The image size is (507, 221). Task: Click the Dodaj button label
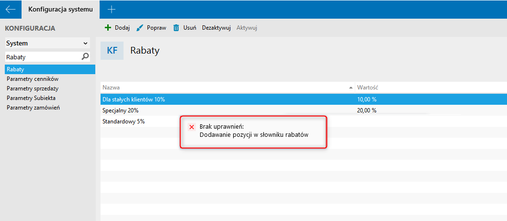[x=122, y=28]
